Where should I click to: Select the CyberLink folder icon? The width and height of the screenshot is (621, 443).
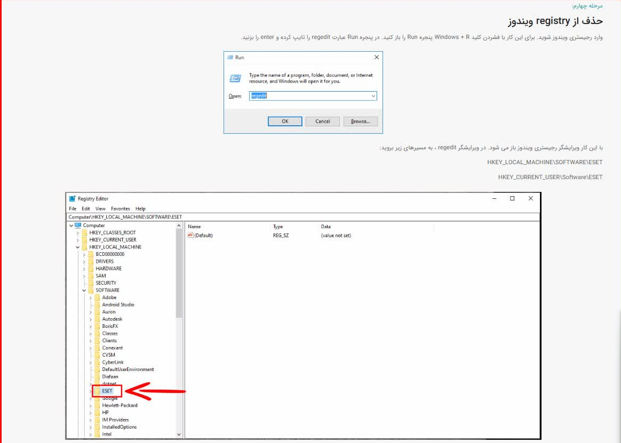click(x=96, y=362)
